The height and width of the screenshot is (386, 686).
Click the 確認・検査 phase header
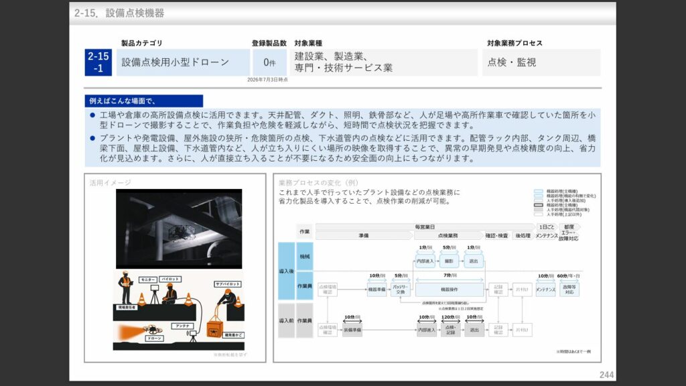tap(496, 235)
